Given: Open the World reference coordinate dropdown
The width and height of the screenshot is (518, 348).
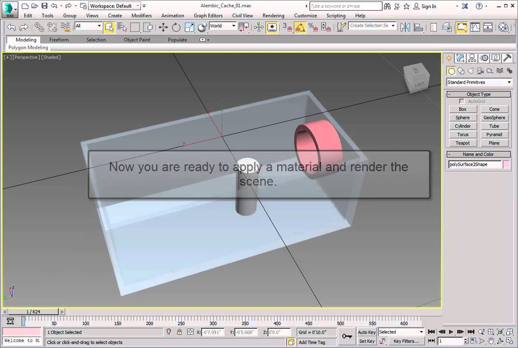Looking at the screenshot, I should 222,26.
